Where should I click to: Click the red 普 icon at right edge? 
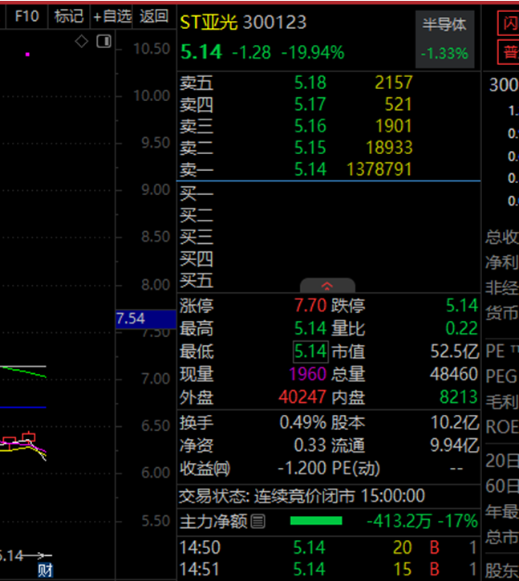click(x=509, y=53)
